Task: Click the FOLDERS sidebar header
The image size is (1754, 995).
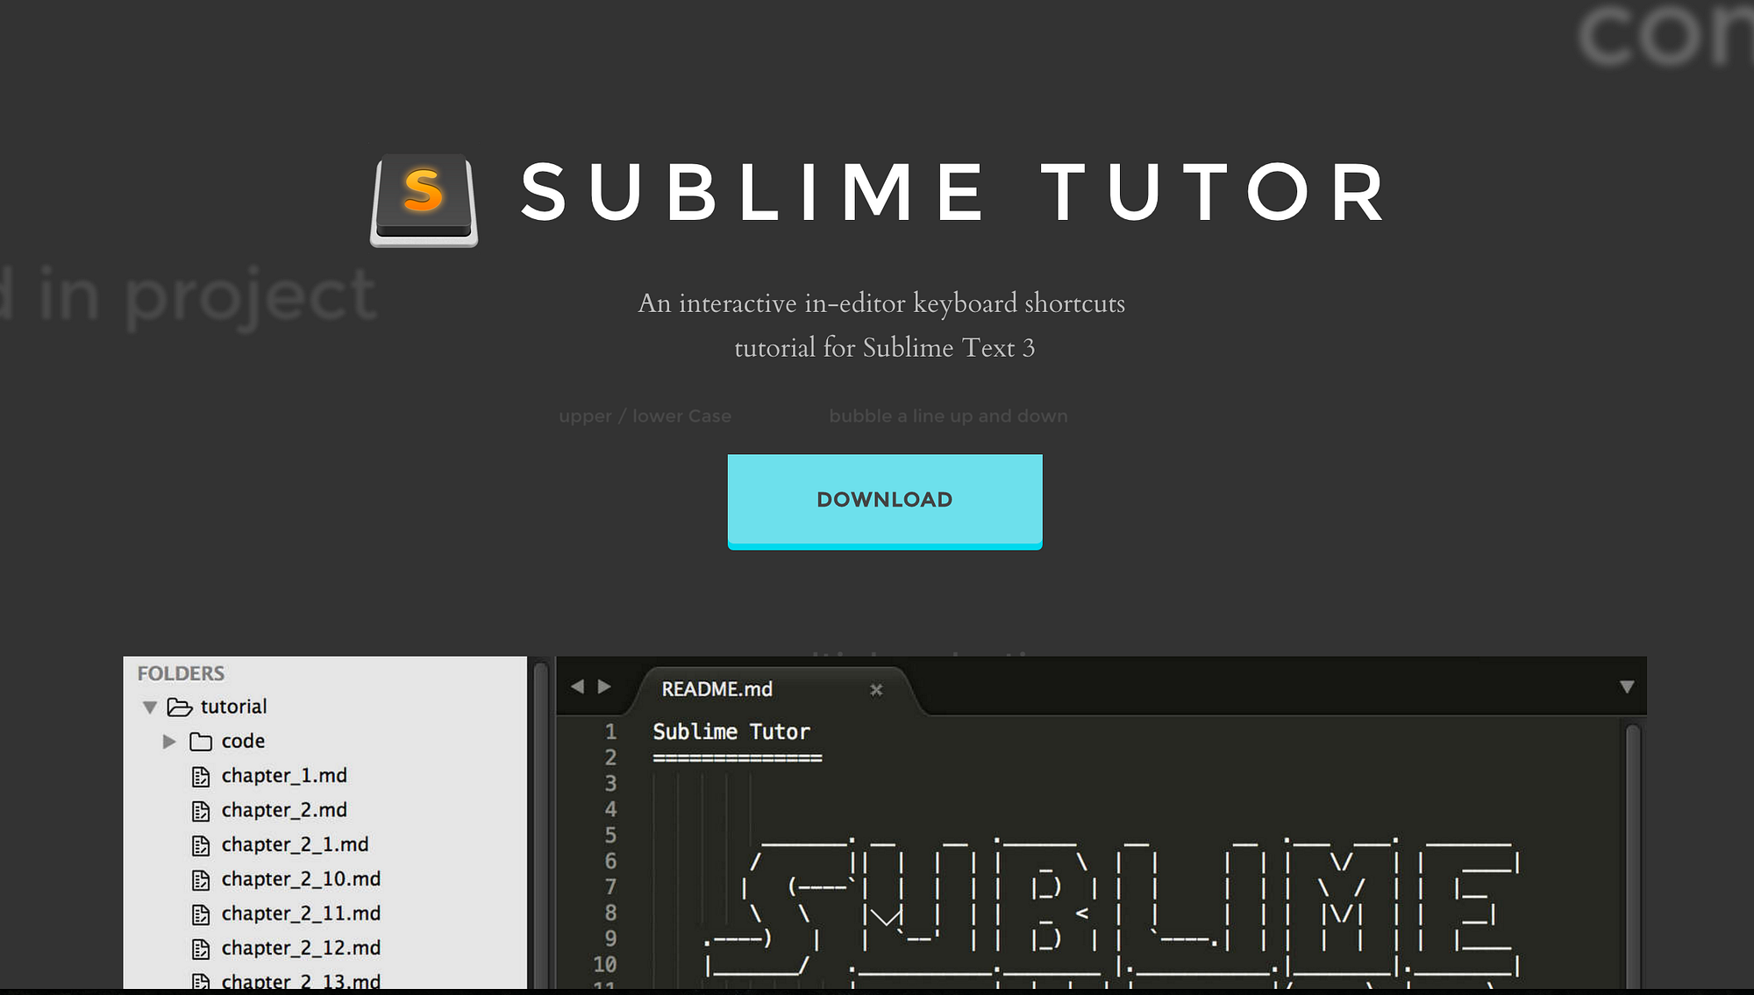Action: pyautogui.click(x=181, y=672)
